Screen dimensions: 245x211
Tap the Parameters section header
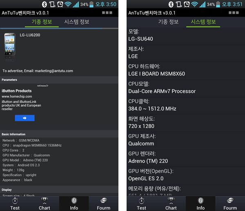pyautogui.click(x=59, y=80)
